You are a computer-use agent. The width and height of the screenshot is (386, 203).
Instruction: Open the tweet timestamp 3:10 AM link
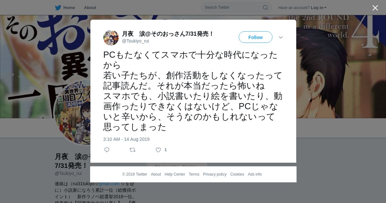pos(126,139)
